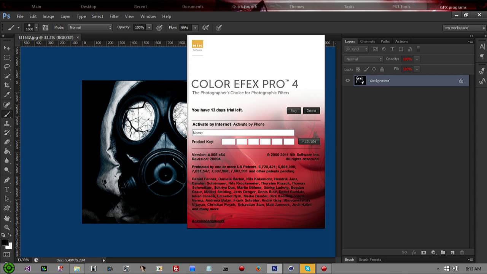Image resolution: width=487 pixels, height=274 pixels.
Task: Expand the Flow slider arrow
Action: (x=195, y=27)
